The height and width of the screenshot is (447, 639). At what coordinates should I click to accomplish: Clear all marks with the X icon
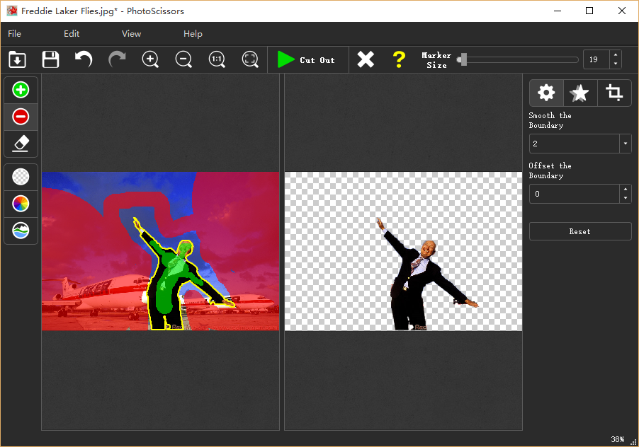pyautogui.click(x=366, y=59)
